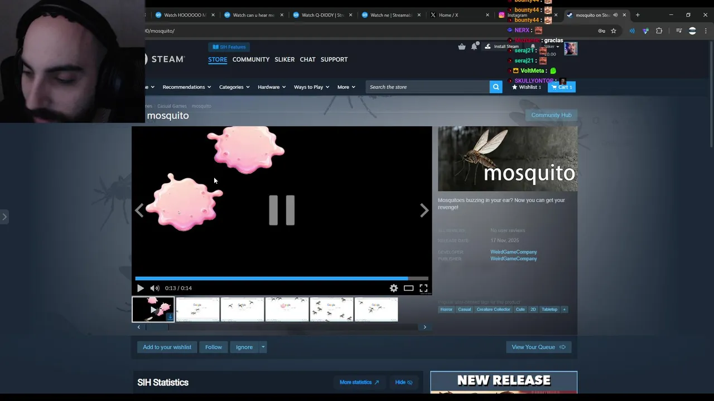Seek along the blue video progress bar
This screenshot has height=401, width=714.
click(282, 278)
